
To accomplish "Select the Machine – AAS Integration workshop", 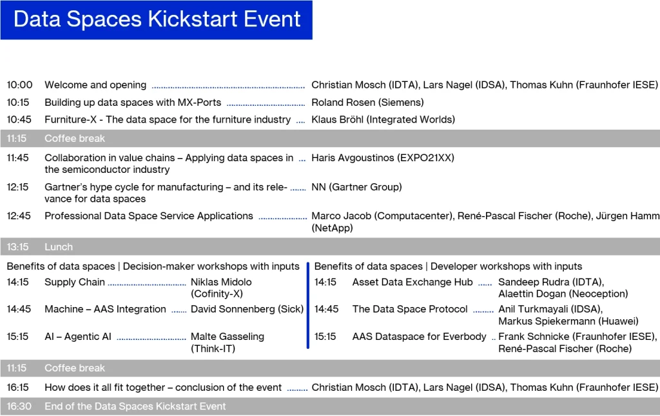I will [x=105, y=309].
